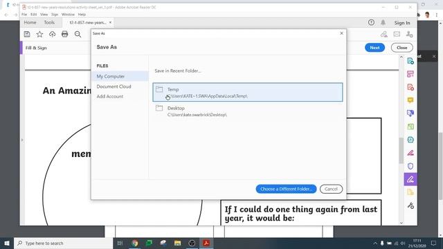Open Export PDF tool in right panel
443x249 pixels.
410,87
